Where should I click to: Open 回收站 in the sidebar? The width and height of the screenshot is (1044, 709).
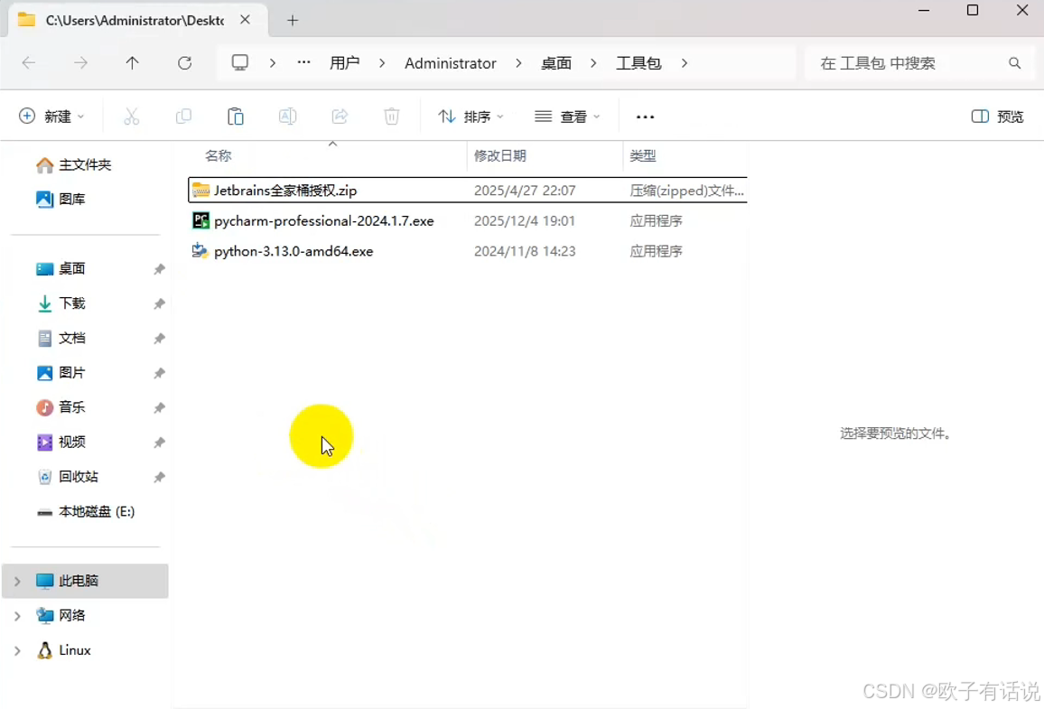[67, 477]
